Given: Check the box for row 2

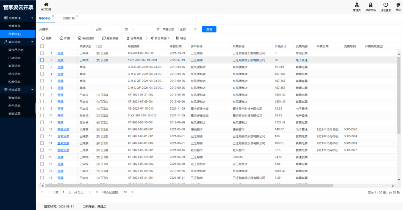Looking at the screenshot, I should point(42,60).
